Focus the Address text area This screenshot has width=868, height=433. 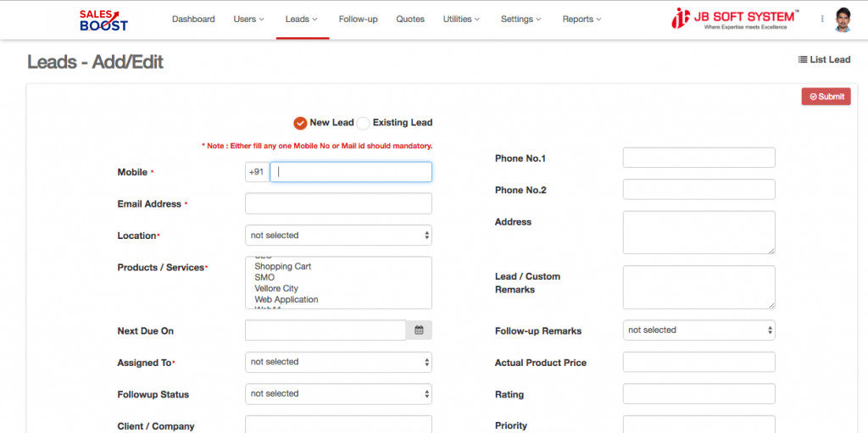(x=698, y=232)
